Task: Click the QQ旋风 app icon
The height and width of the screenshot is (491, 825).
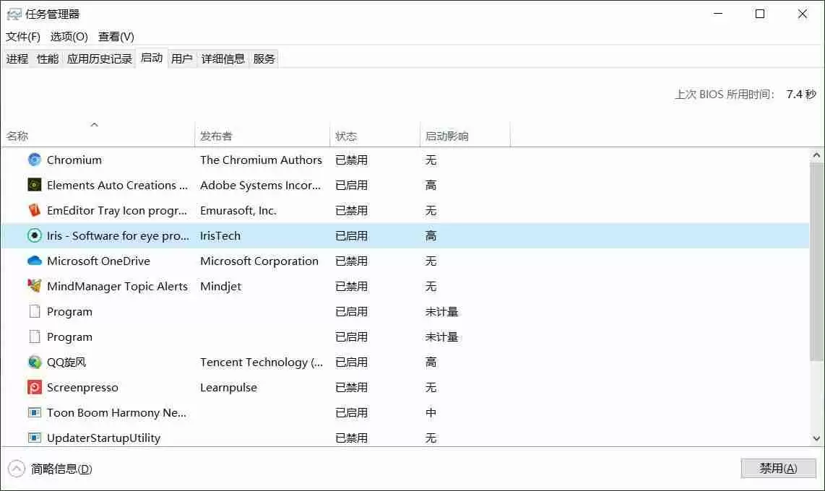Action: [34, 362]
